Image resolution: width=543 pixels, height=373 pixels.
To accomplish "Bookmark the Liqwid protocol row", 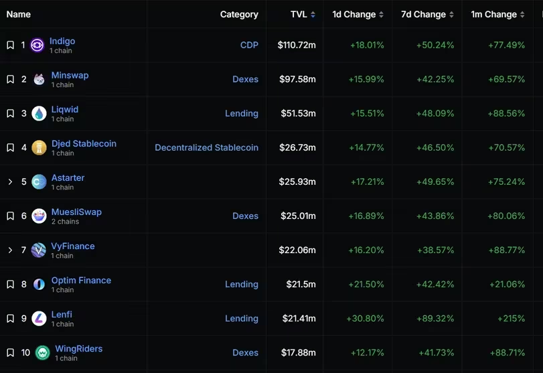I will tap(11, 113).
